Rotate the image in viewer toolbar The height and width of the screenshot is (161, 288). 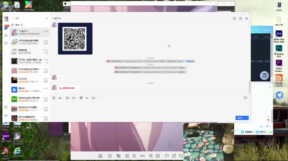coord(167,156)
